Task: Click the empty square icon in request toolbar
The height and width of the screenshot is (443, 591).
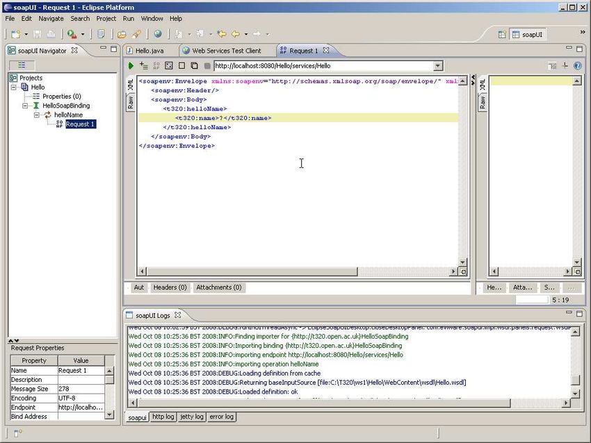Action: point(181,66)
